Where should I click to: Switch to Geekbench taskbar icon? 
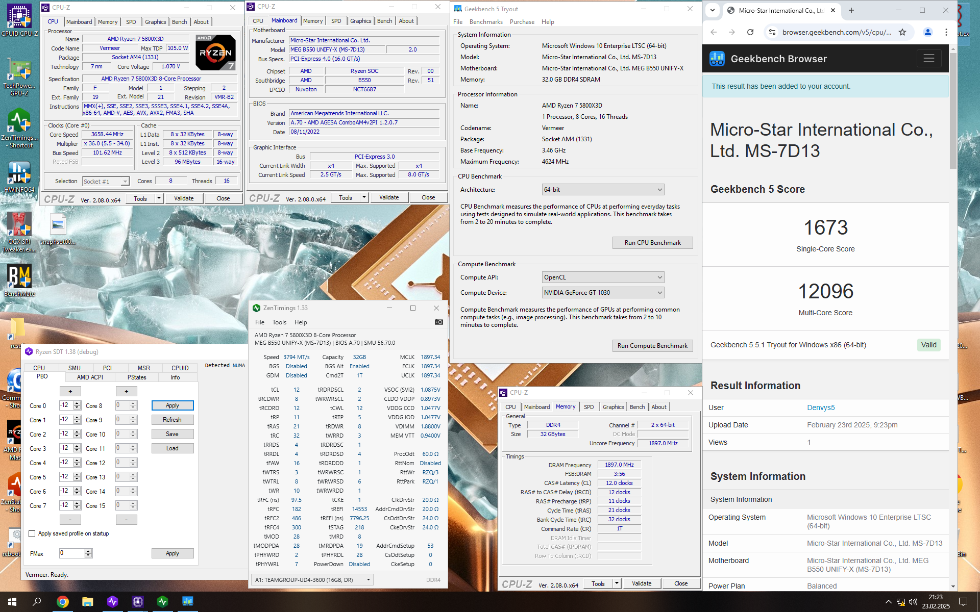(187, 602)
